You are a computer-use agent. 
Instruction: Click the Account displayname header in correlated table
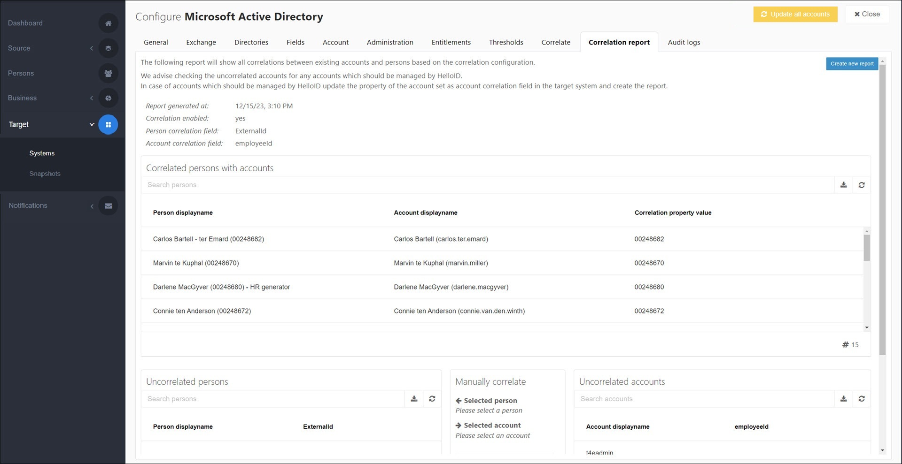click(x=425, y=213)
